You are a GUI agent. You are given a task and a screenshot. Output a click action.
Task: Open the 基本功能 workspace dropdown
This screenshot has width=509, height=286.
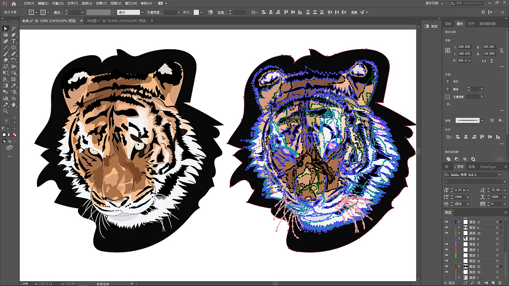pos(434,3)
